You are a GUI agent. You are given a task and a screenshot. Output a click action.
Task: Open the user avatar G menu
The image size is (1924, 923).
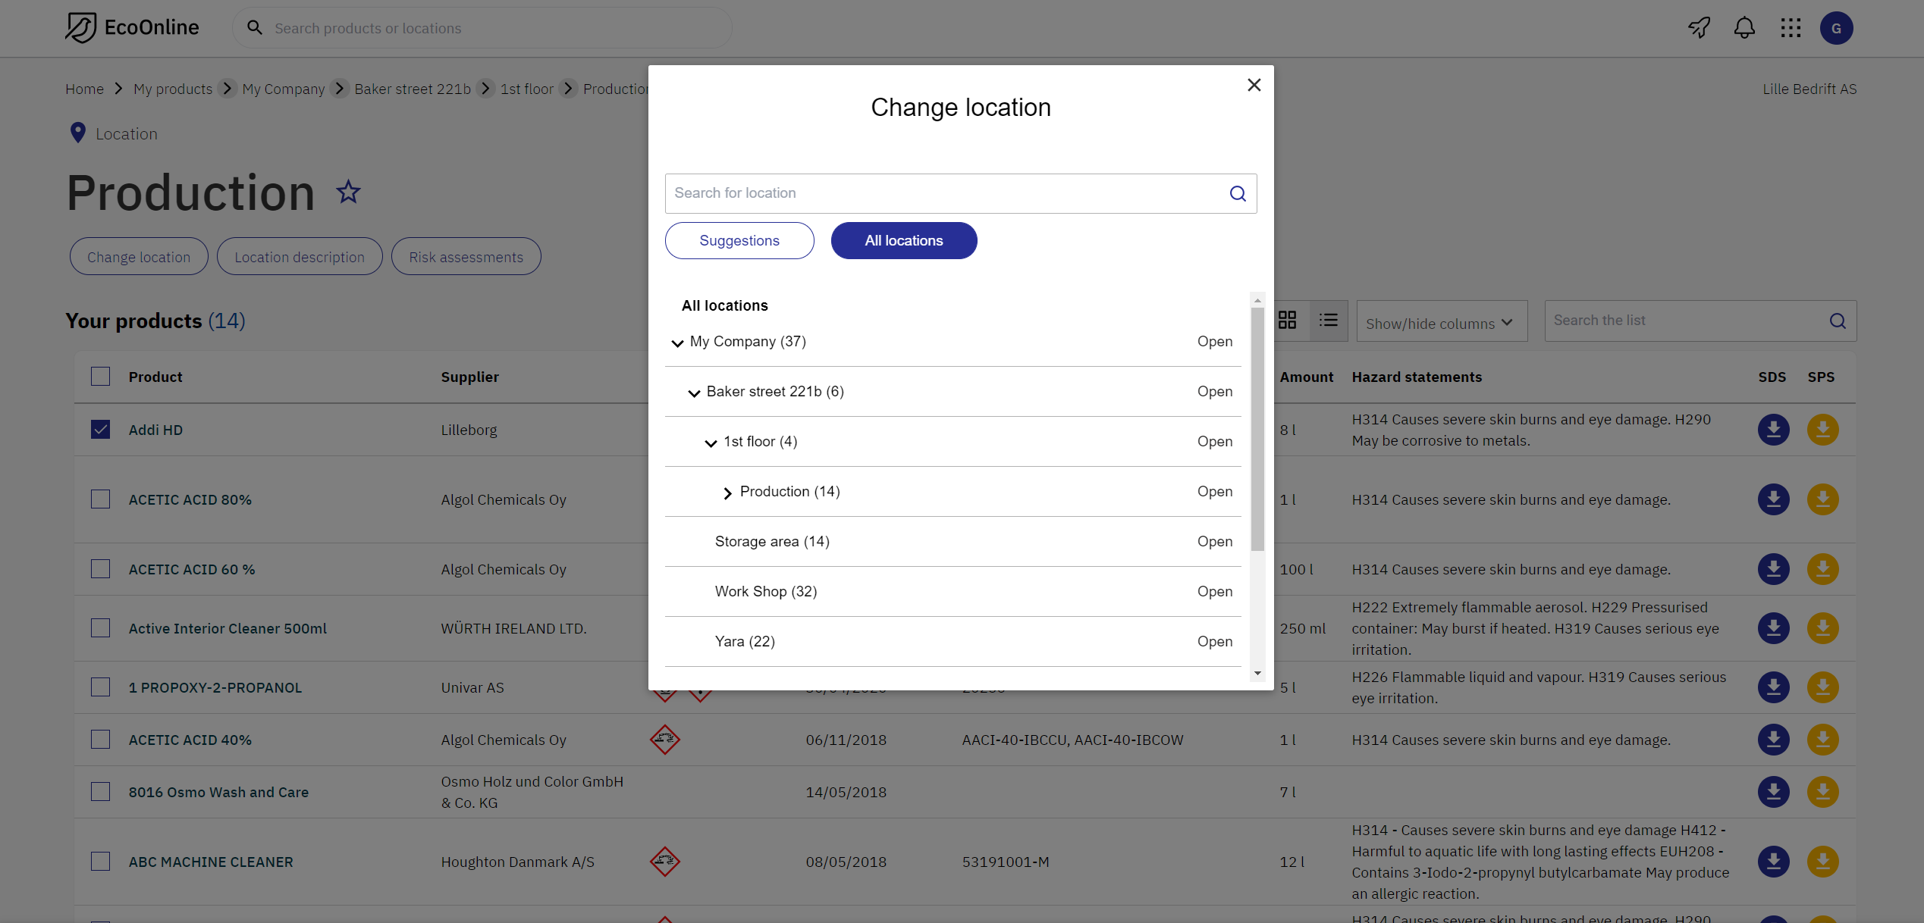[1836, 28]
